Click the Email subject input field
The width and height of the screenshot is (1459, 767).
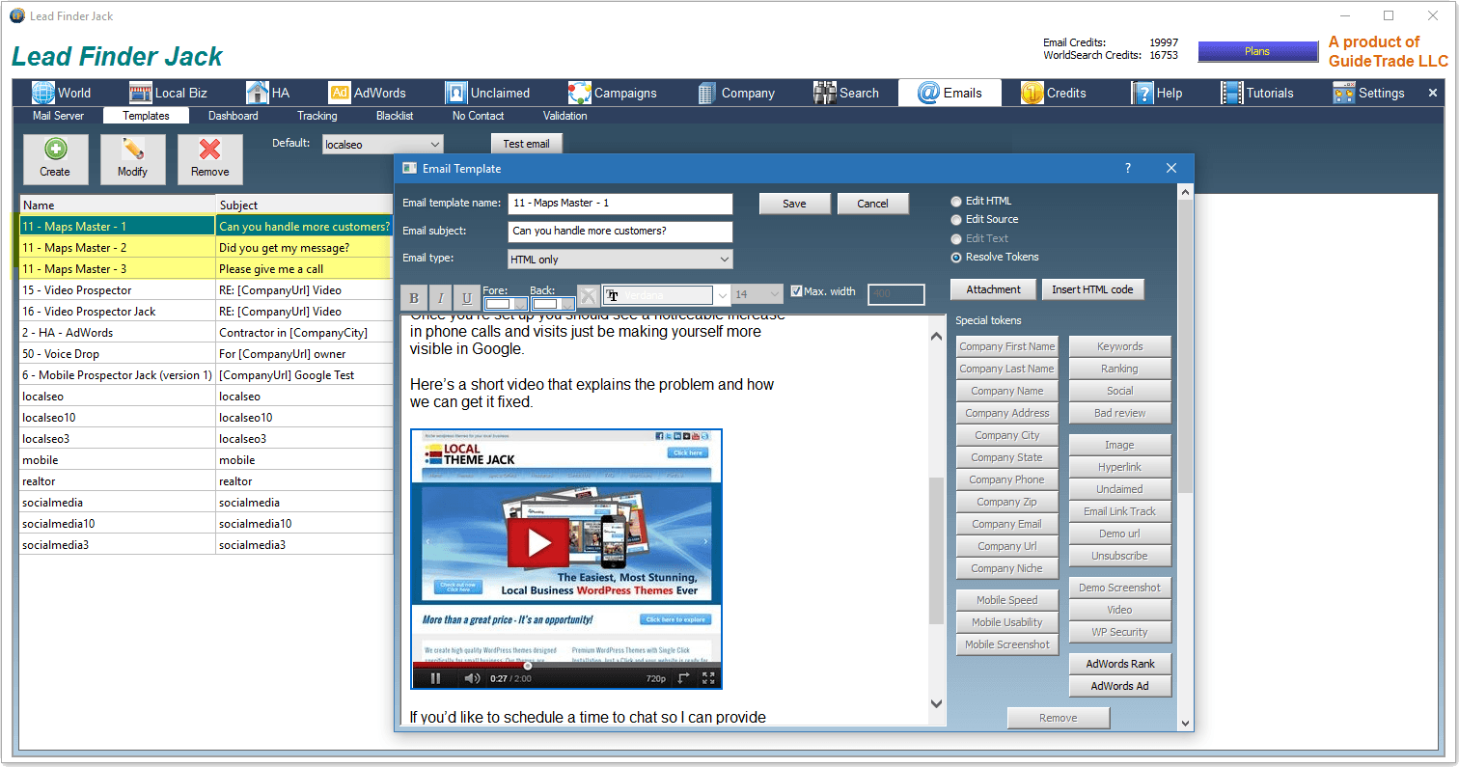[x=619, y=232]
